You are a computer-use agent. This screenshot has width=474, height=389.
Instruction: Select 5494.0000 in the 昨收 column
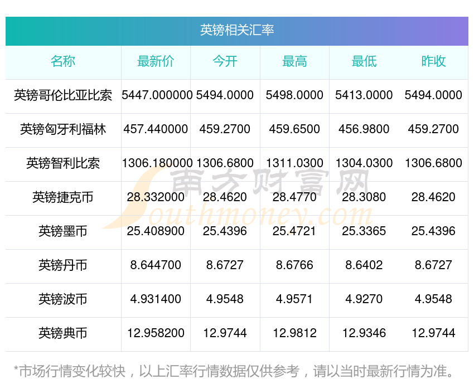433,95
